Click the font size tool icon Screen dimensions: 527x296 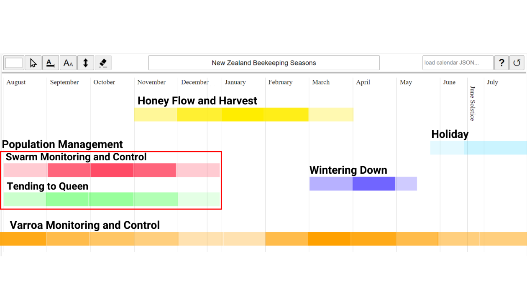[x=68, y=63]
